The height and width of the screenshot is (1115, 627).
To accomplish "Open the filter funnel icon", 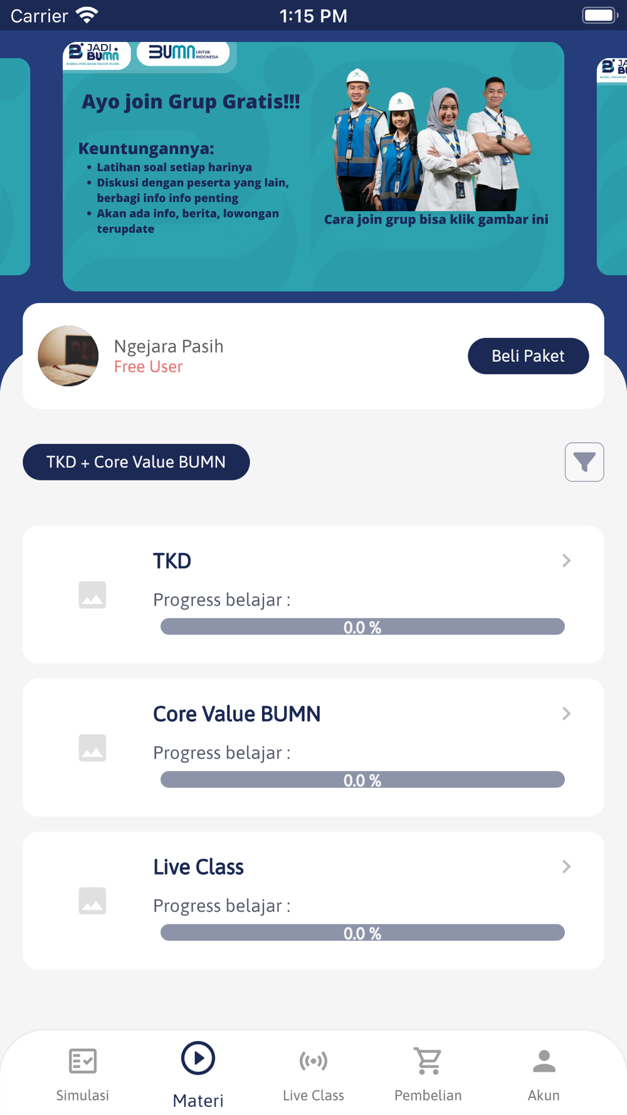I will coord(584,462).
